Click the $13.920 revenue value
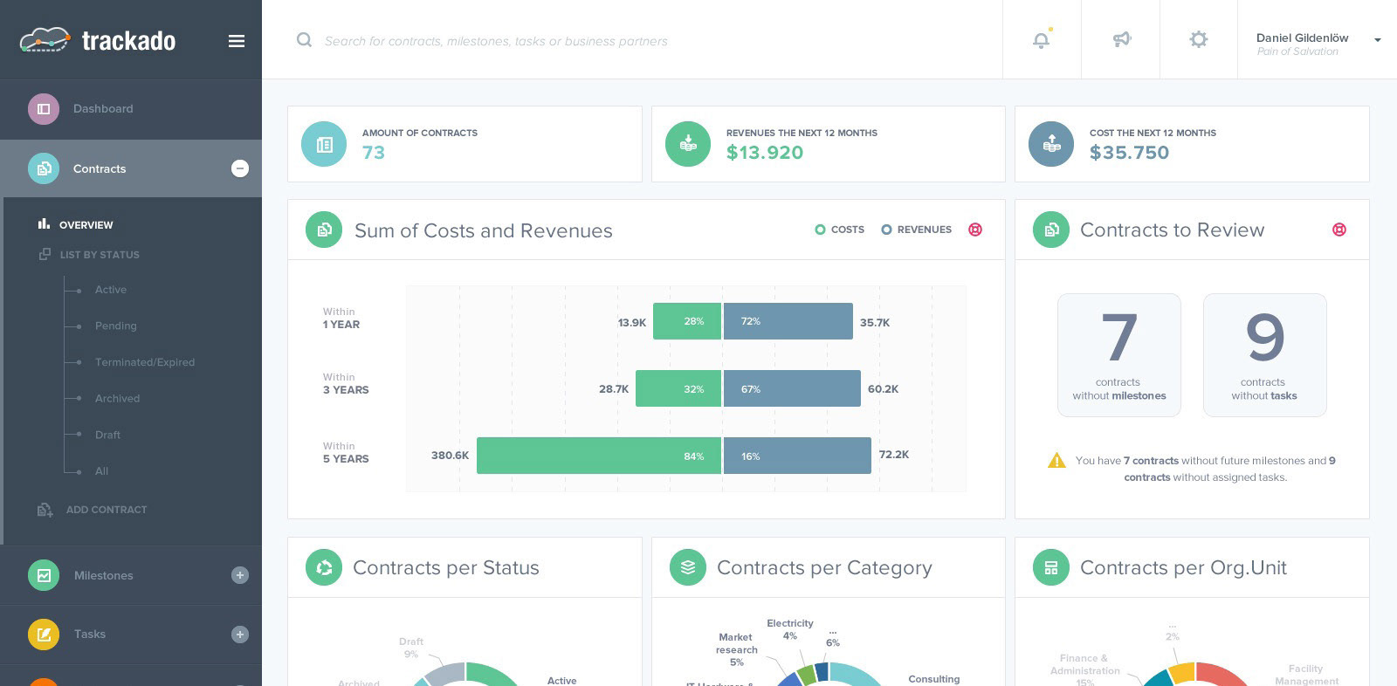 [x=765, y=153]
